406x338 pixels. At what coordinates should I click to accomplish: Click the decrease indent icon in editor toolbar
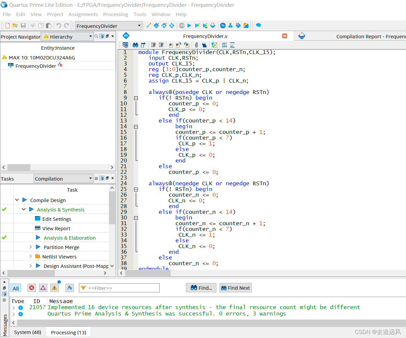point(161,45)
